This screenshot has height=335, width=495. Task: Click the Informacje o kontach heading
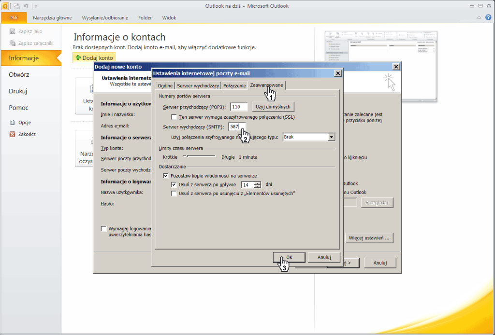(x=120, y=37)
